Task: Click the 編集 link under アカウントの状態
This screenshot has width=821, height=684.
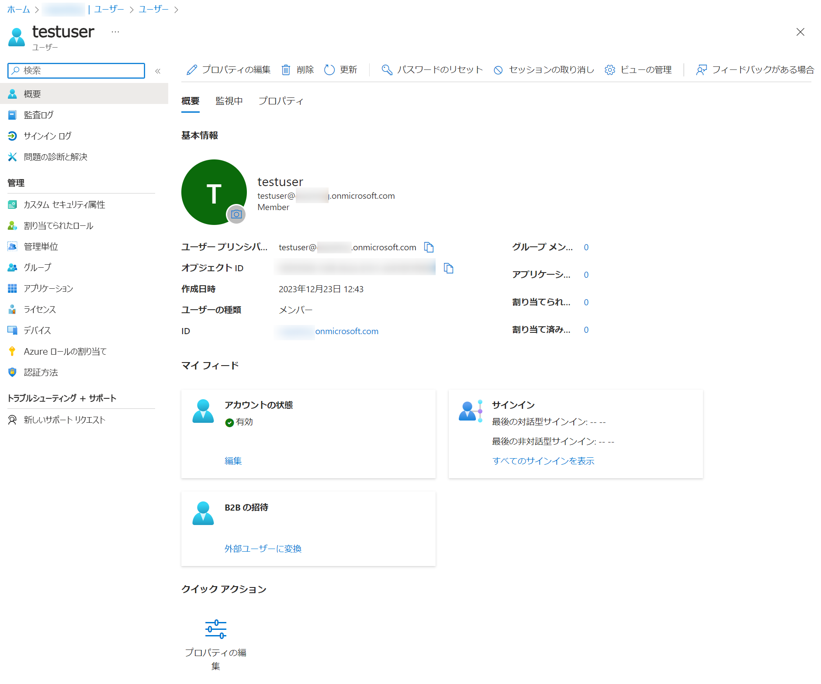Action: tap(233, 461)
